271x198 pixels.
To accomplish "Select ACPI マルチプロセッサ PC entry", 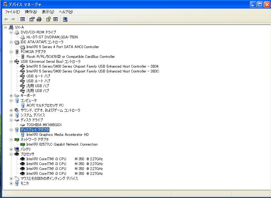I will coord(45,105).
